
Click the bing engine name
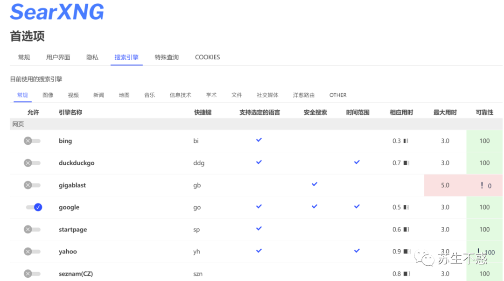tap(65, 141)
